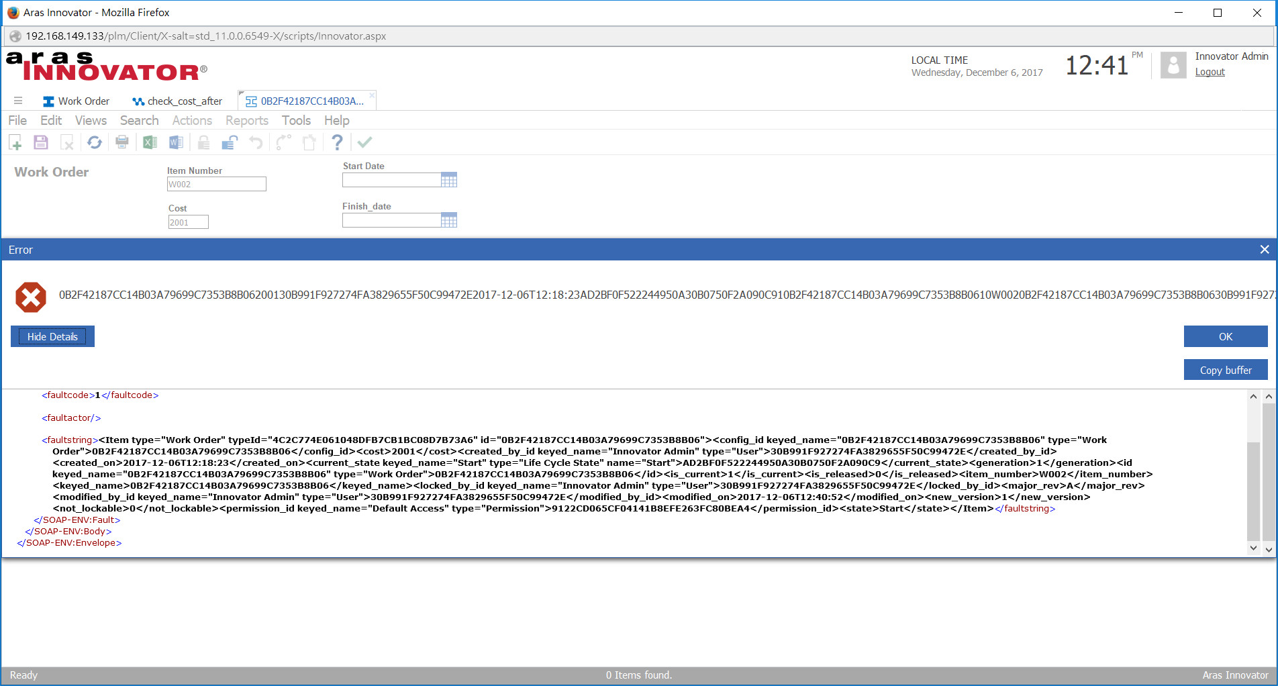
Task: Click the Item Number field
Action: (217, 184)
